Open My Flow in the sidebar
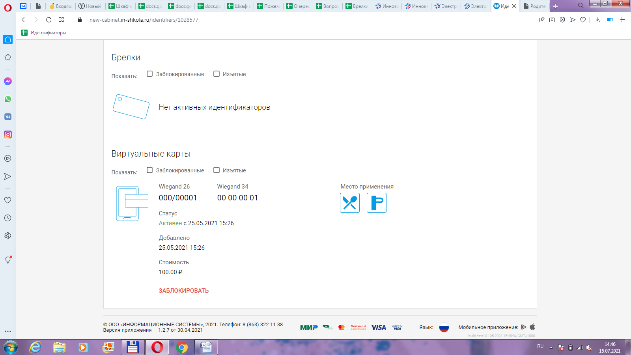 (x=8, y=176)
